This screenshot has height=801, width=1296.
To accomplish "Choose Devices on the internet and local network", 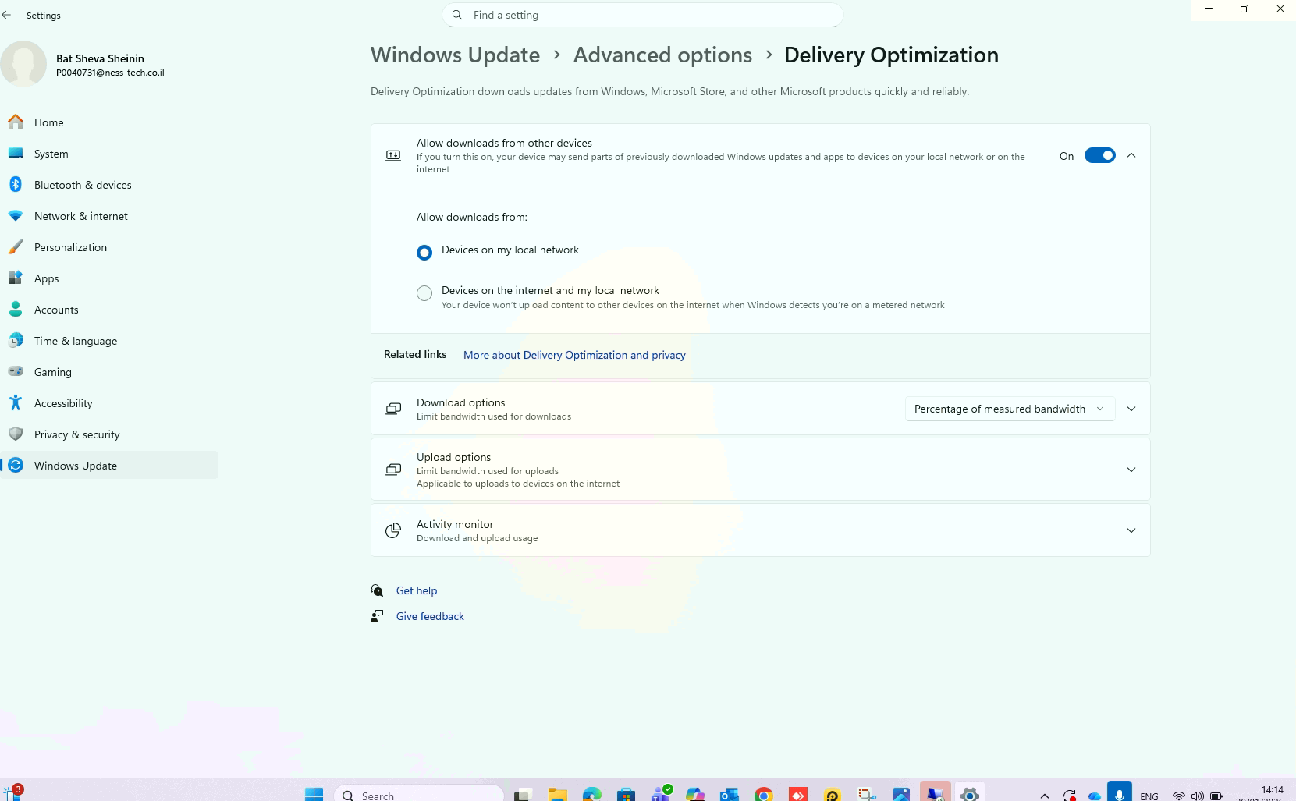I will coord(424,293).
